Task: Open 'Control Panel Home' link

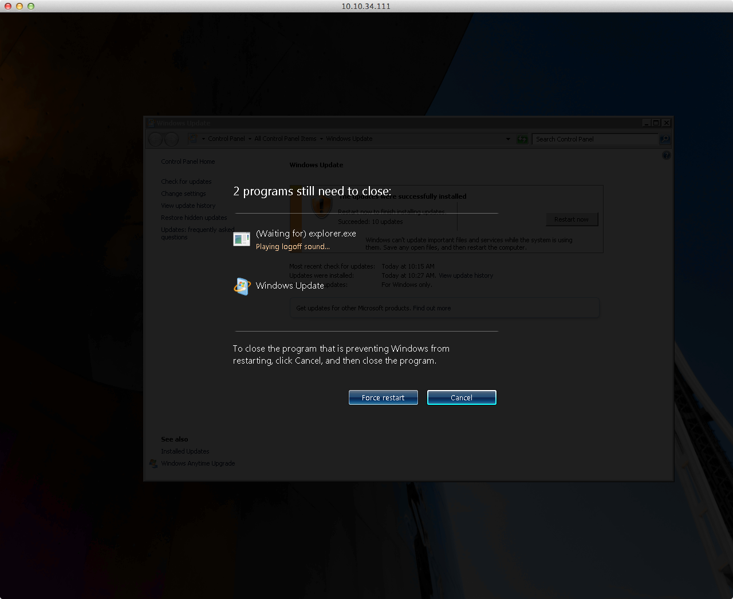Action: click(188, 161)
